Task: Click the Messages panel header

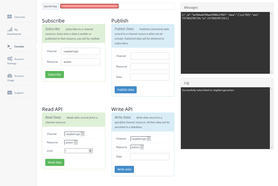Action: 227,8
